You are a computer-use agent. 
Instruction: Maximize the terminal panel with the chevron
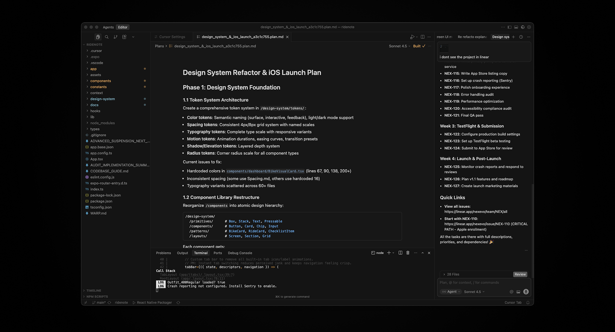point(422,253)
